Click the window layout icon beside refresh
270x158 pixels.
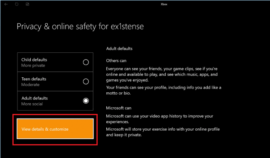[27, 4]
